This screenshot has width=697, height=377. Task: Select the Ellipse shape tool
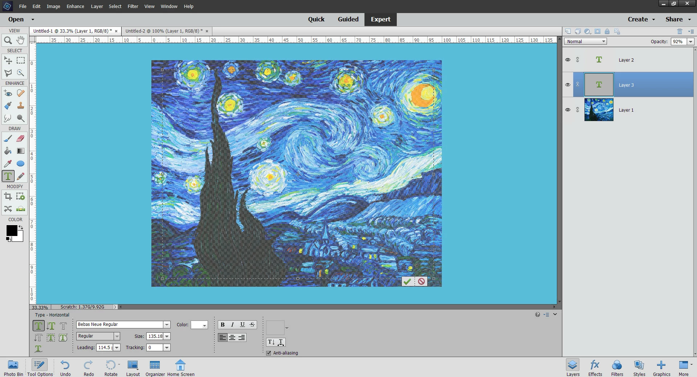pyautogui.click(x=21, y=163)
